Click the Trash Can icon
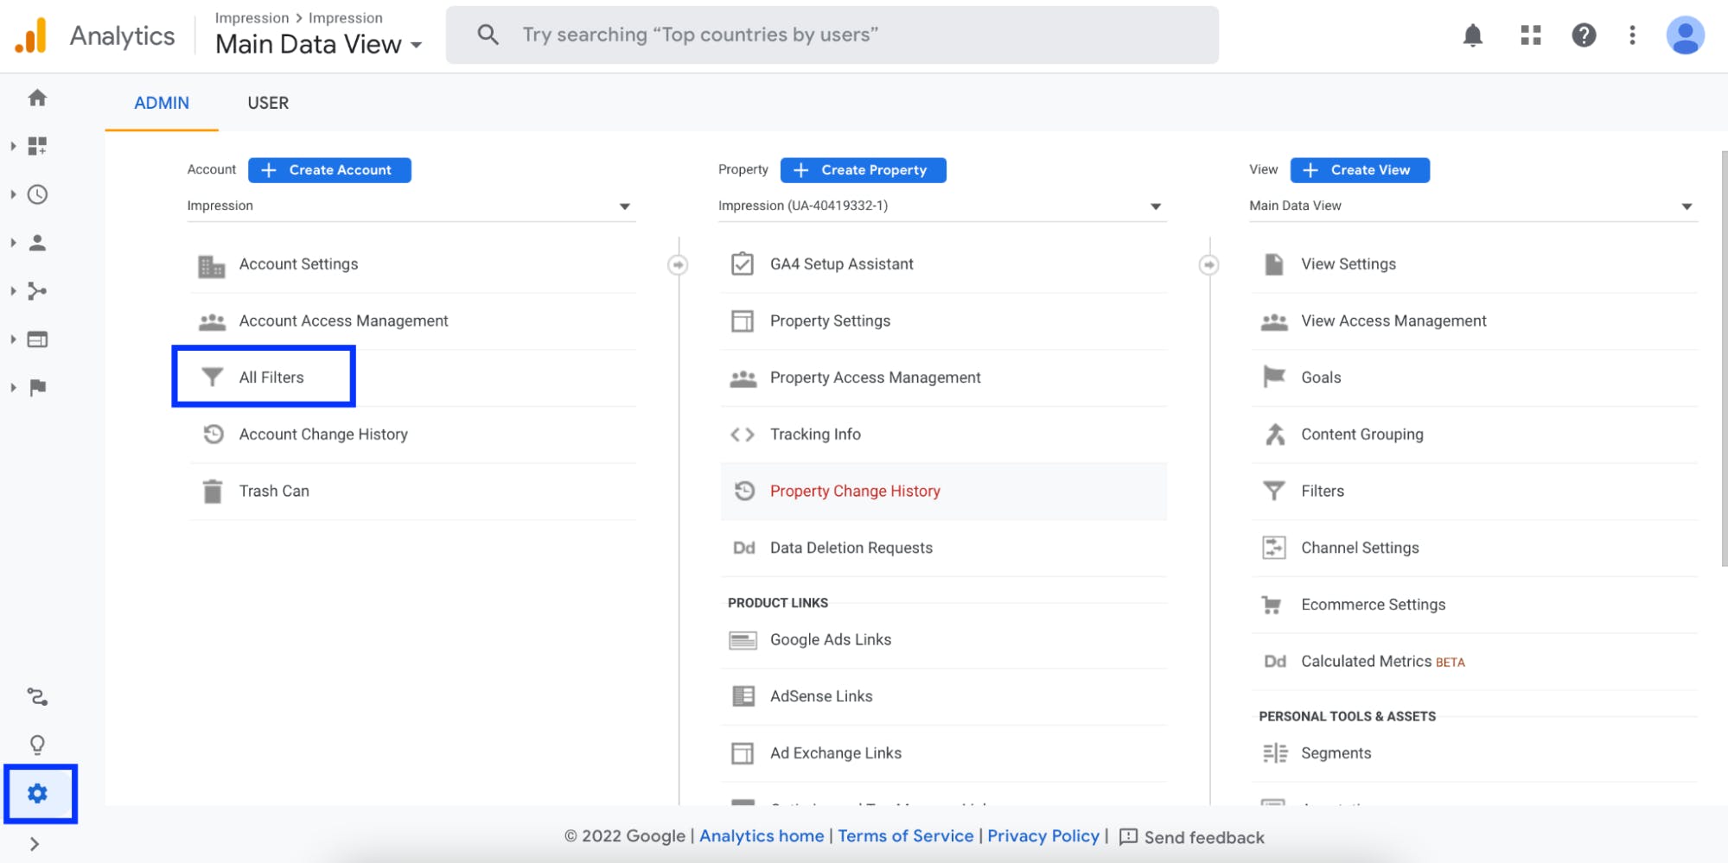The image size is (1728, 863). [x=212, y=491]
